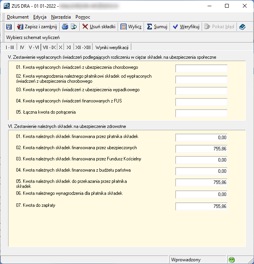Focus the Łączna kwota do potrącenia field
The width and height of the screenshot is (254, 264).
point(201,113)
